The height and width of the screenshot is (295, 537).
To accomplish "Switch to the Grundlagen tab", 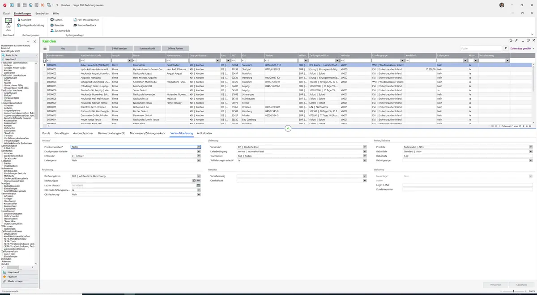I will pos(62,133).
